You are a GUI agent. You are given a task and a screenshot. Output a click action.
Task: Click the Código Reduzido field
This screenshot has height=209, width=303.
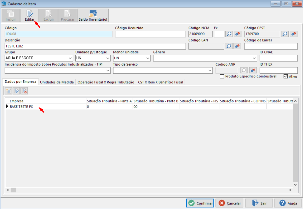pos(150,34)
